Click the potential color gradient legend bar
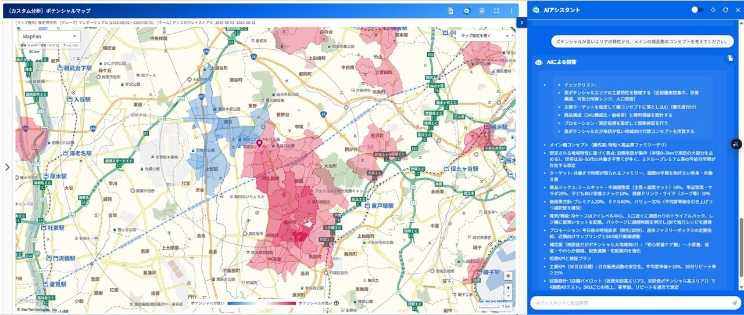 [262, 303]
